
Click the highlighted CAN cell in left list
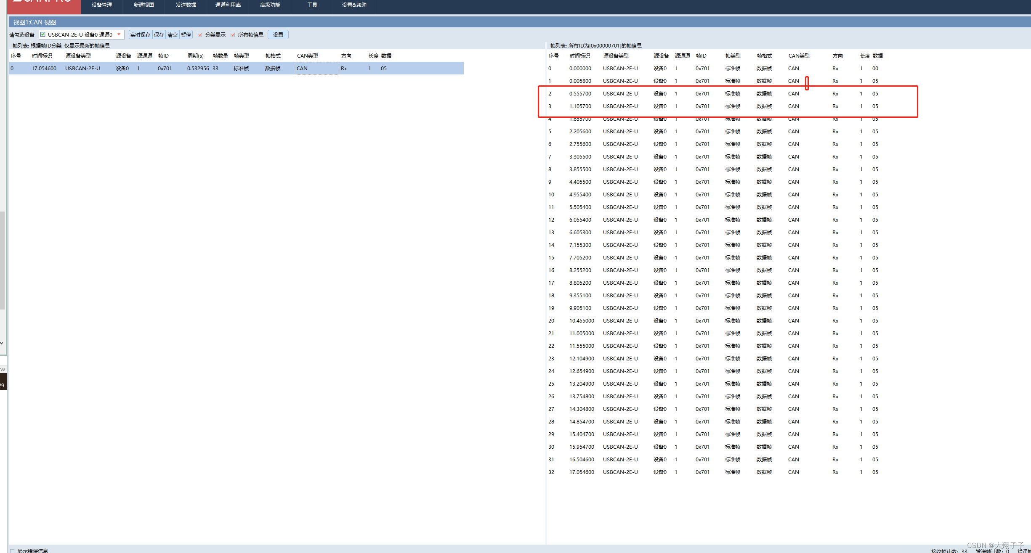point(317,68)
